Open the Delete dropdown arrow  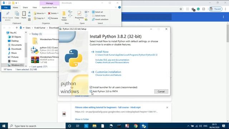[x=58, y=13]
